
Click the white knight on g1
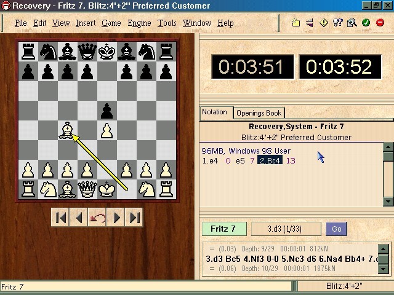[147, 189]
